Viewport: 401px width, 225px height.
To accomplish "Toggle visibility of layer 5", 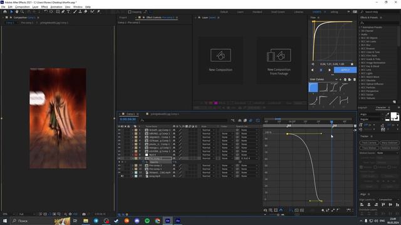I will (119, 144).
